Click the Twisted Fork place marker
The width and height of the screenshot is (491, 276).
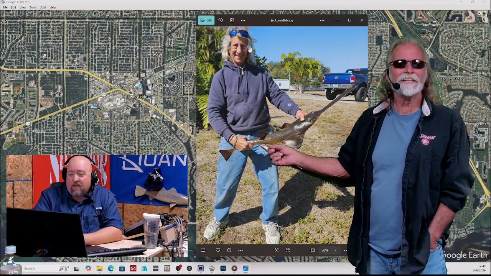[16, 130]
